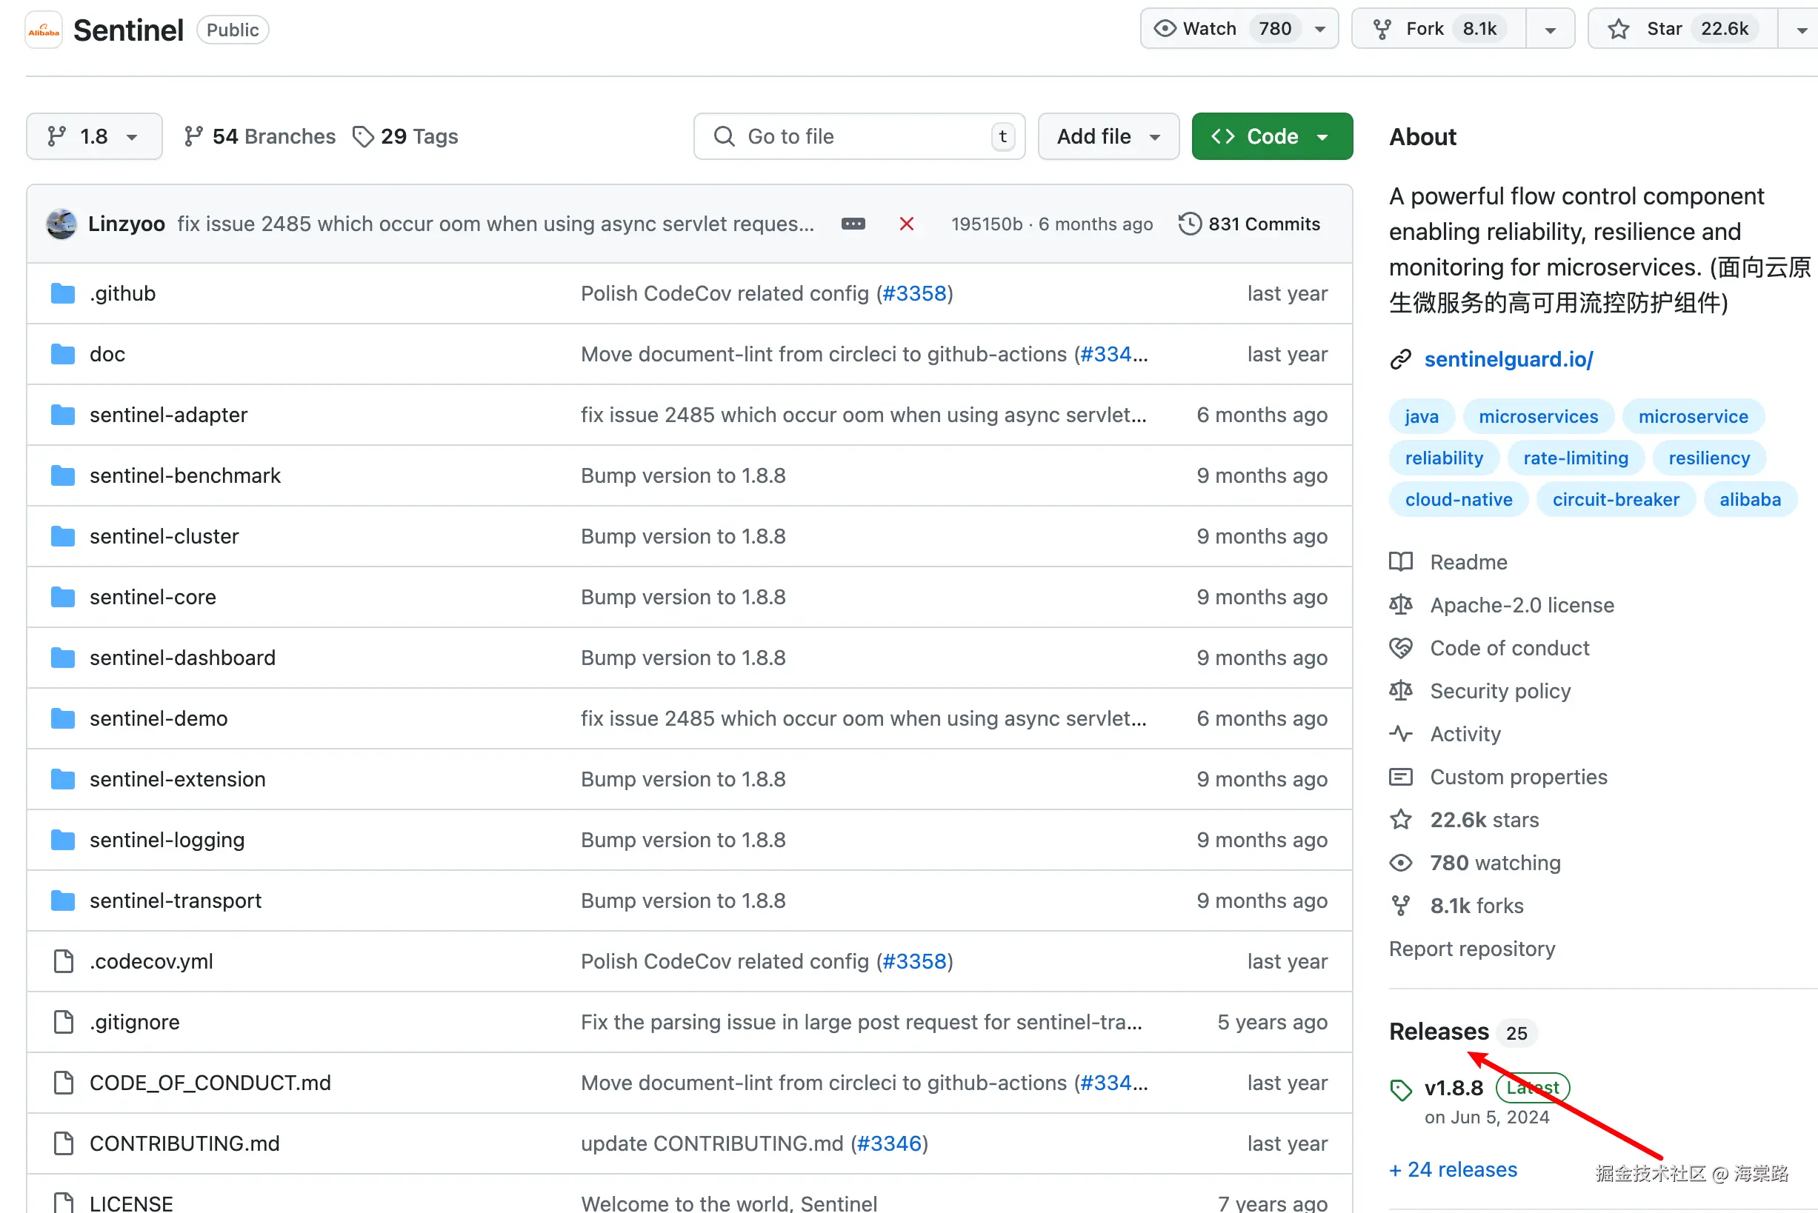Open the 1.8 branch switcher dropdown
This screenshot has height=1213, width=1818.
tap(93, 137)
